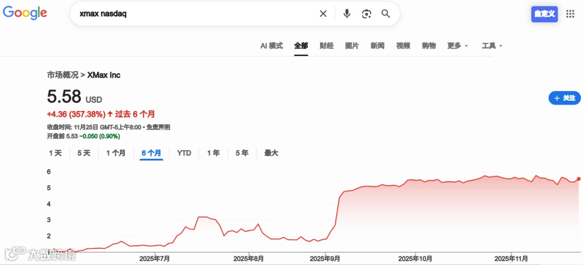Image resolution: width=583 pixels, height=265 pixels.
Task: Open Google Lens image search icon
Action: (367, 13)
